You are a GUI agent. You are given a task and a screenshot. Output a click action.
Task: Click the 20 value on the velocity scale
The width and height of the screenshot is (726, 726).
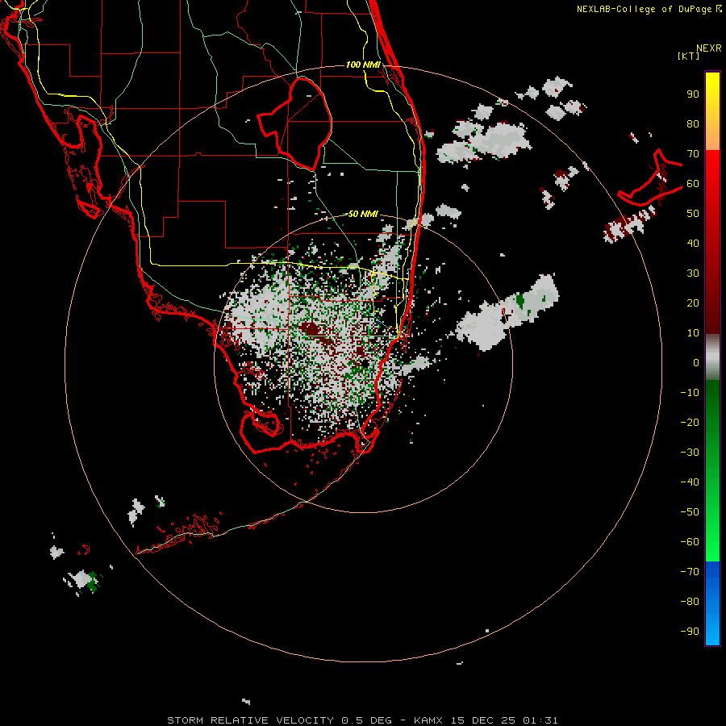(x=693, y=302)
